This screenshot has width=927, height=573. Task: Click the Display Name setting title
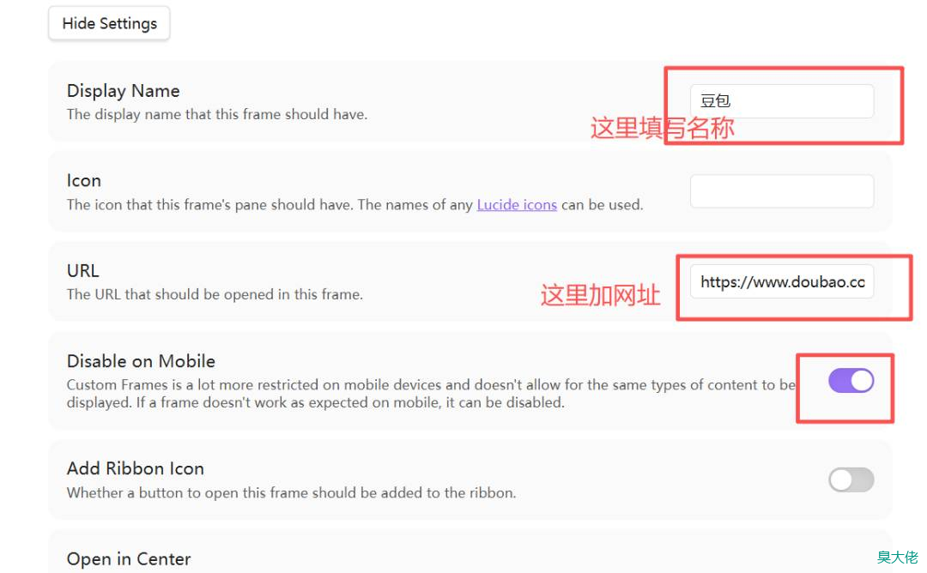[x=123, y=91]
